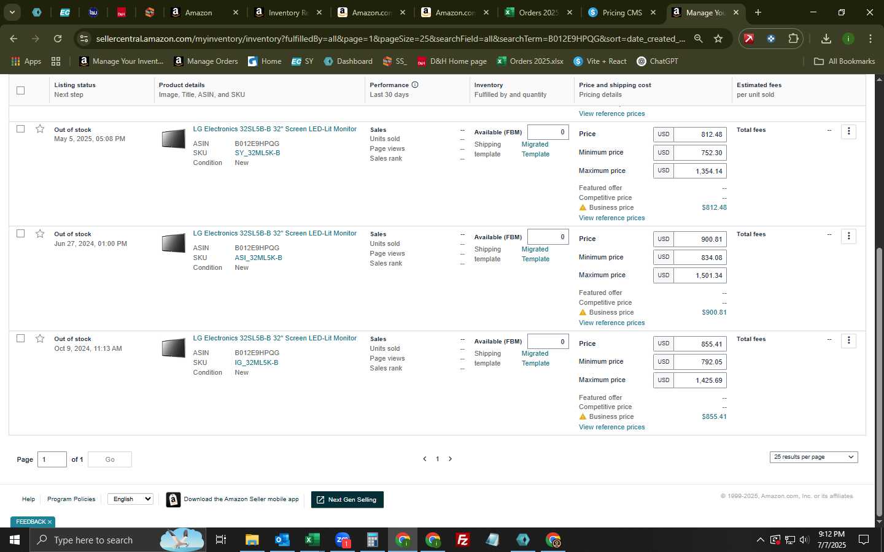
Task: Star the ASI_32ML5K-B listing
Action: click(40, 234)
